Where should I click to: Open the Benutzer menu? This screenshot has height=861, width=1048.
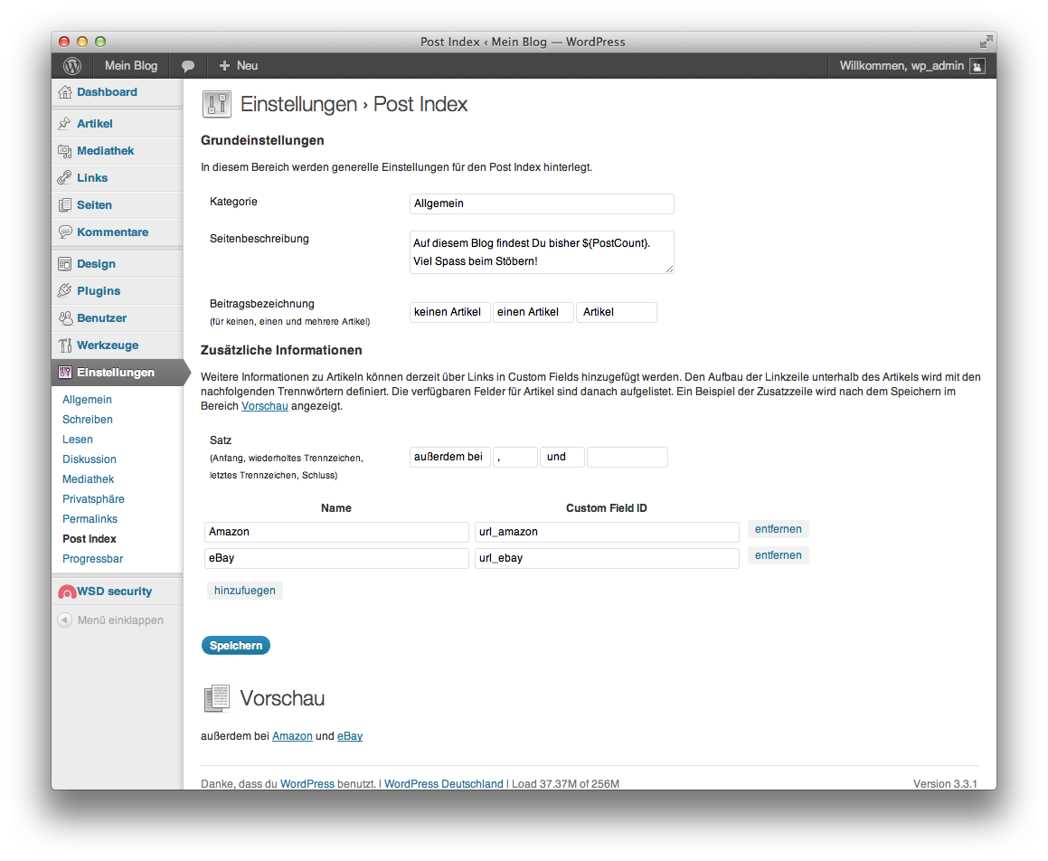(101, 318)
